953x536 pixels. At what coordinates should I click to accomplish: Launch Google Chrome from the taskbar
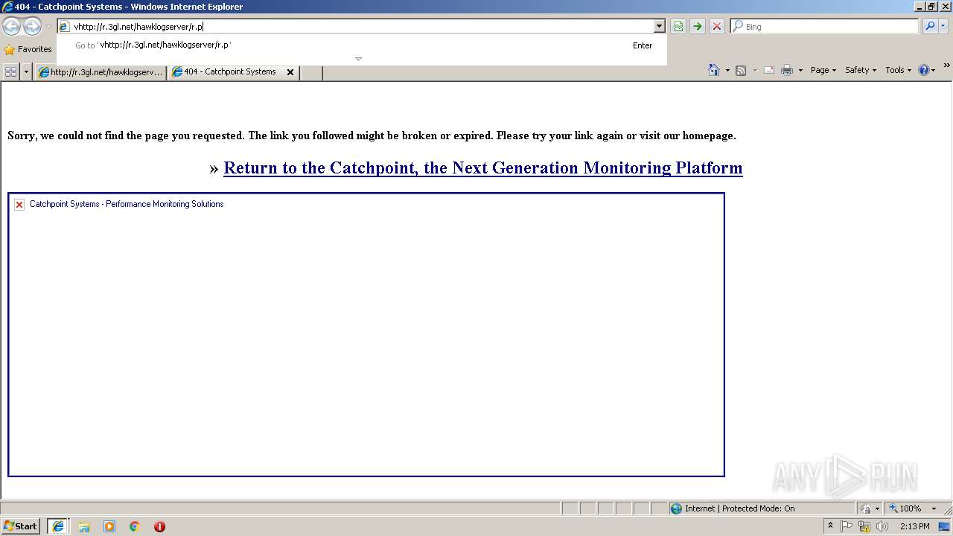135,526
